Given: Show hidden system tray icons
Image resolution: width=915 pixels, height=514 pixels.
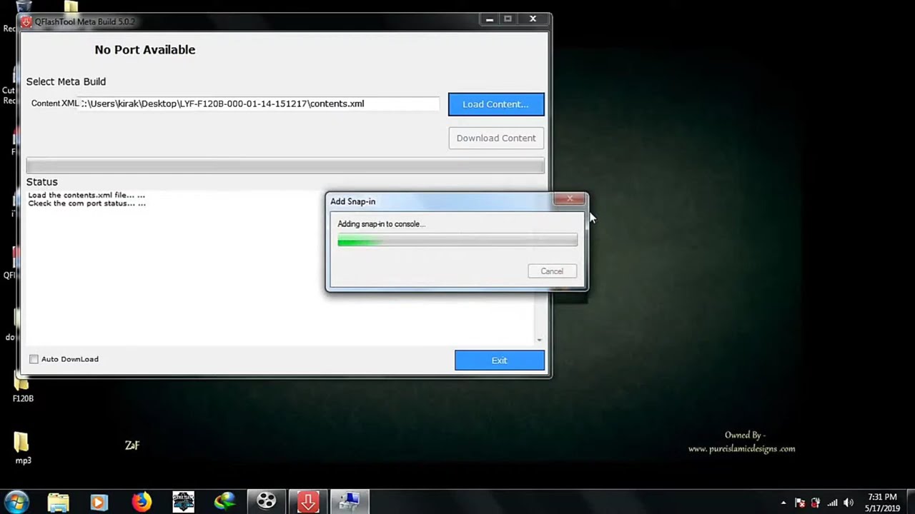Looking at the screenshot, I should [x=783, y=503].
